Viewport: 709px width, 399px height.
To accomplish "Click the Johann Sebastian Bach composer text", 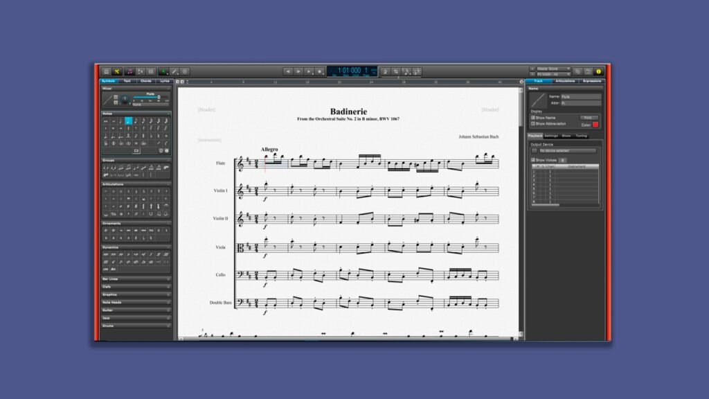I will (x=478, y=136).
